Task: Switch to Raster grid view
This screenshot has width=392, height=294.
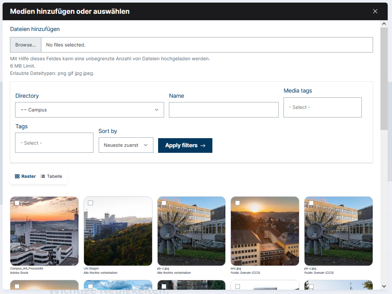Action: click(28, 176)
